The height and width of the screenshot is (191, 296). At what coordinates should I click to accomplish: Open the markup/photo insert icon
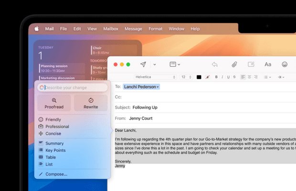pos(251,64)
